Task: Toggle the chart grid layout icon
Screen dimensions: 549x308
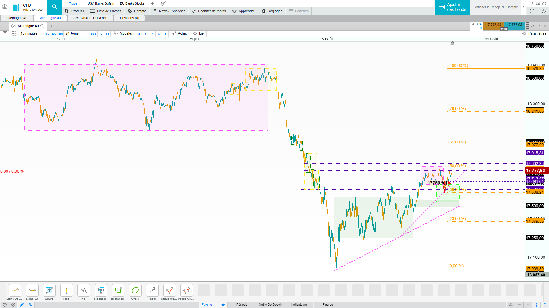Action: point(14,33)
